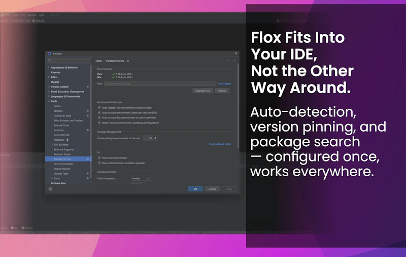Click the cache hours spinner arrows
This screenshot has width=406, height=257.
(x=155, y=138)
